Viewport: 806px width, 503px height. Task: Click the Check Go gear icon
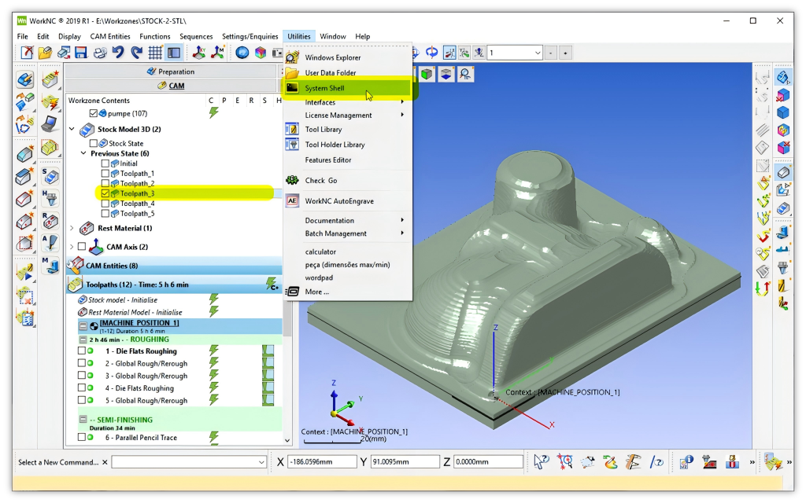pos(292,180)
